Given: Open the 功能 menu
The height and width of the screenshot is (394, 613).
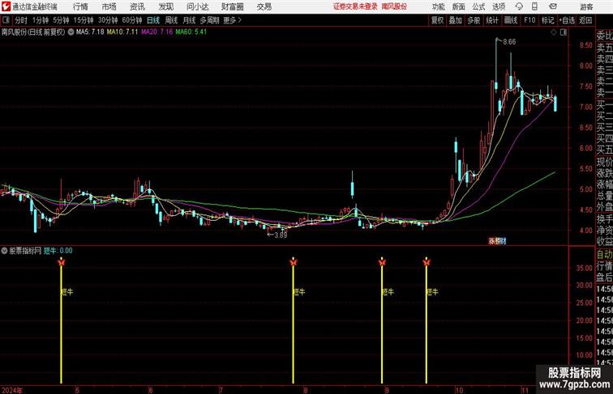Looking at the screenshot, I should [x=438, y=6].
